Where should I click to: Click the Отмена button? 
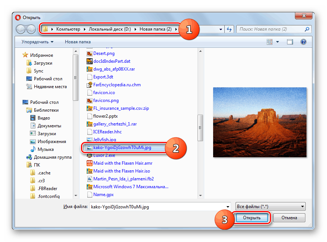click(289, 218)
